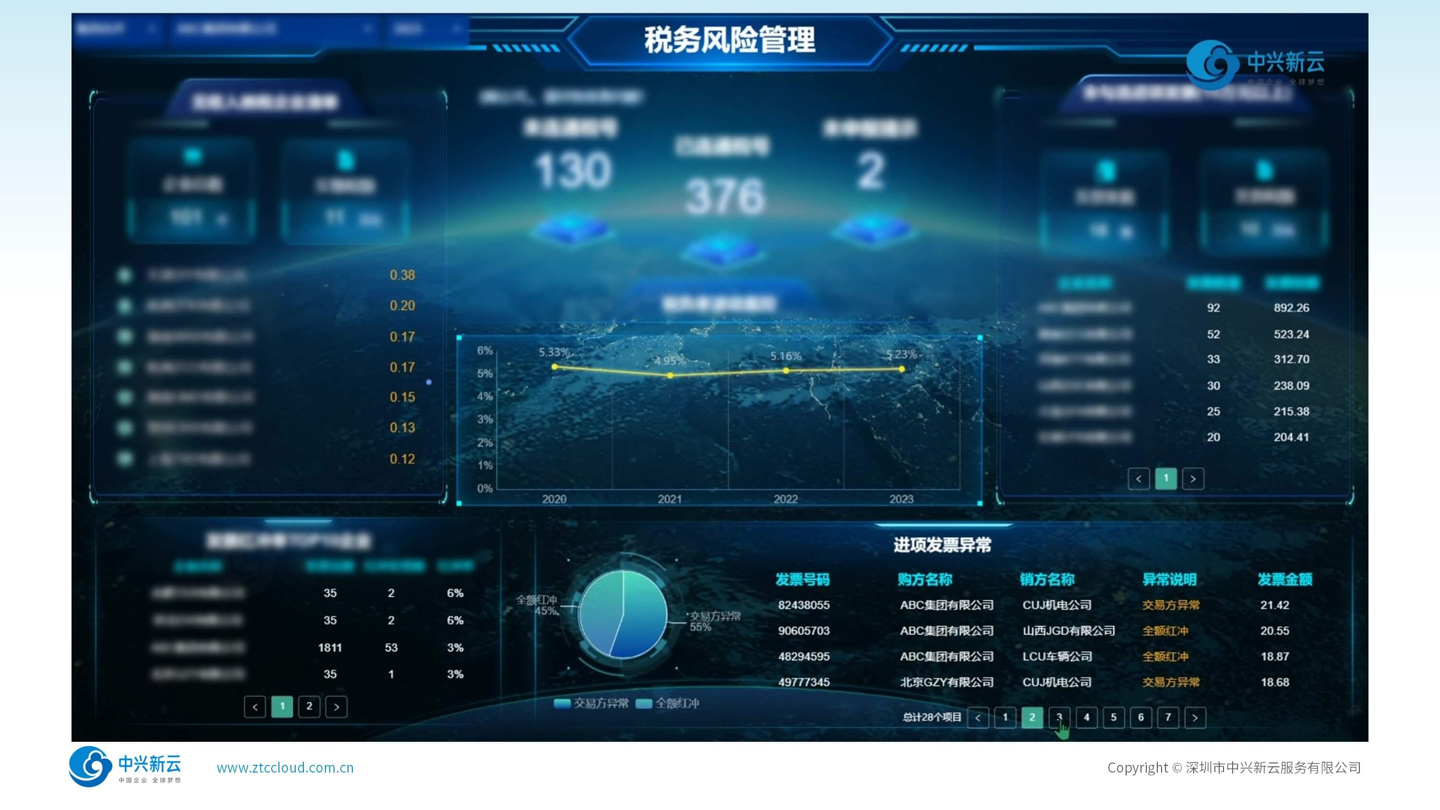Click the 进项发票异常 panel title
The width and height of the screenshot is (1440, 810).
tap(943, 544)
